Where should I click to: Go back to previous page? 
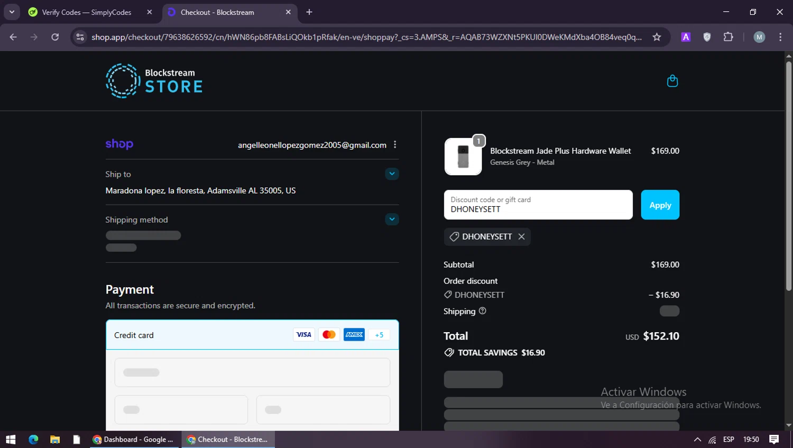click(13, 37)
